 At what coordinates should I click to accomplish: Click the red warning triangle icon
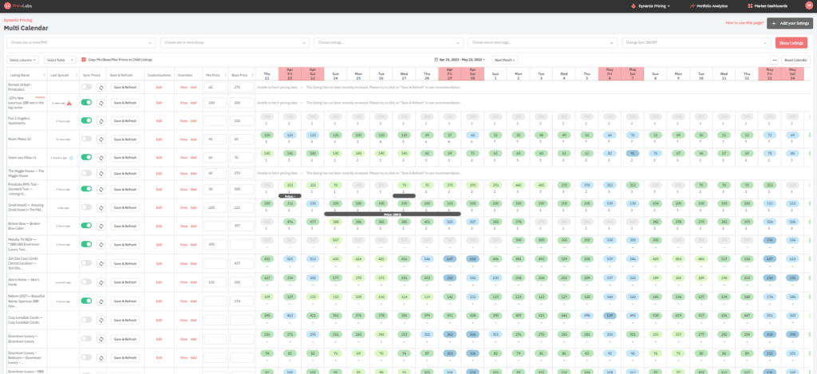coord(69,103)
